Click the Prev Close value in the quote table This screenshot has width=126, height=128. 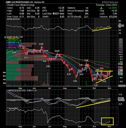[22, 17]
